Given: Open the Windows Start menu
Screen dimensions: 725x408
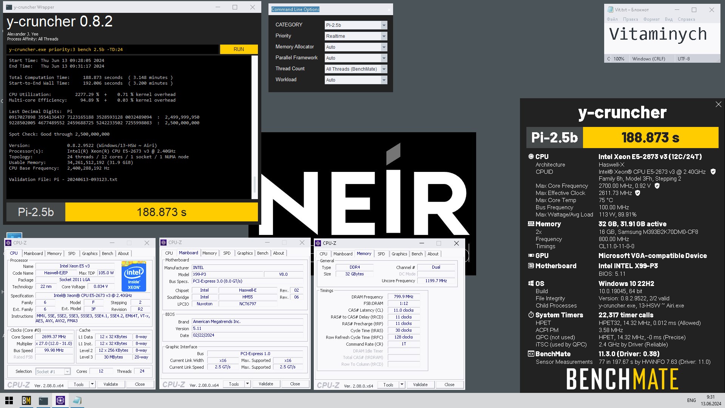Looking at the screenshot, I should click(9, 400).
